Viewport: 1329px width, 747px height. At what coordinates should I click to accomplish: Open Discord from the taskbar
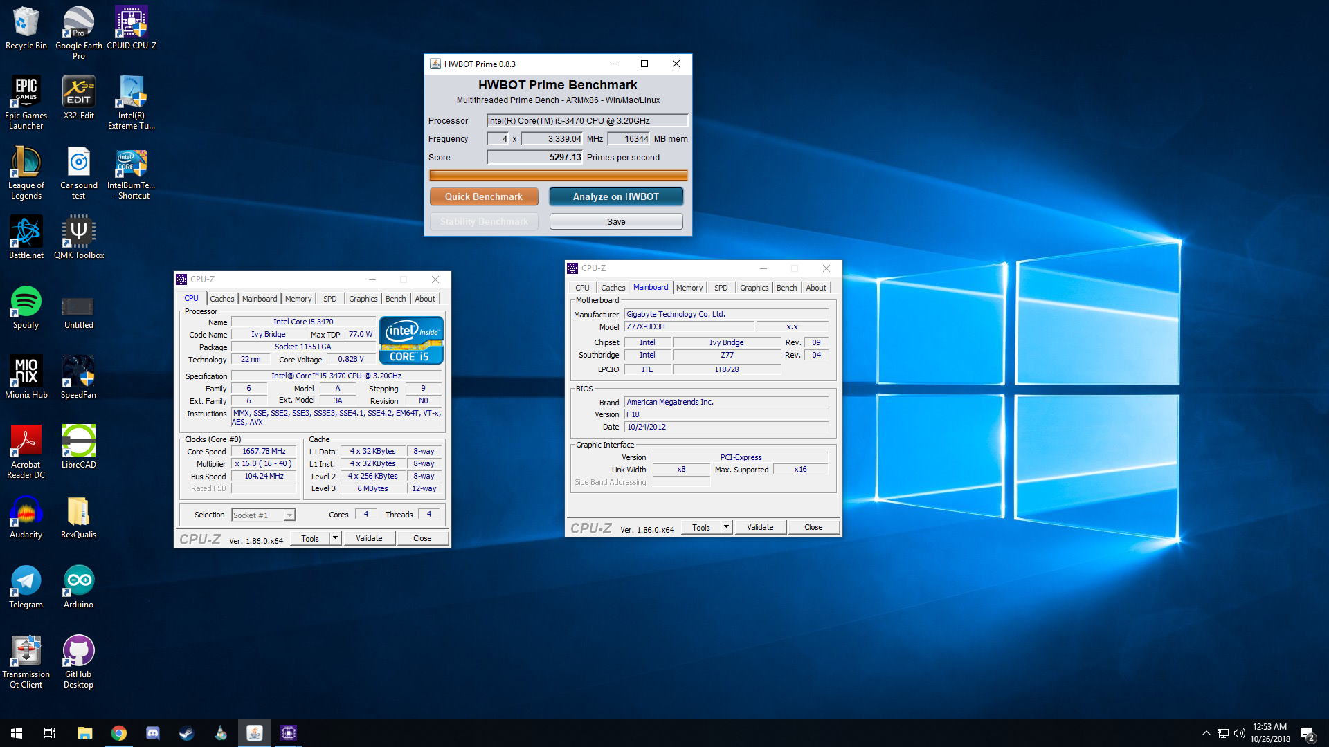(152, 733)
